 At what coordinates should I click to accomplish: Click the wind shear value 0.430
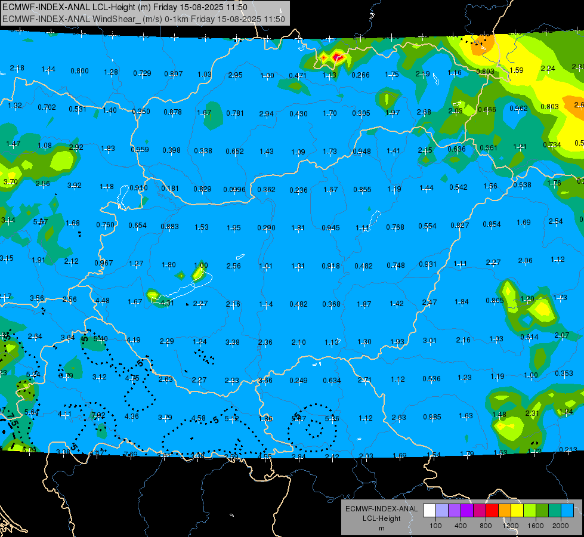pyautogui.click(x=299, y=113)
